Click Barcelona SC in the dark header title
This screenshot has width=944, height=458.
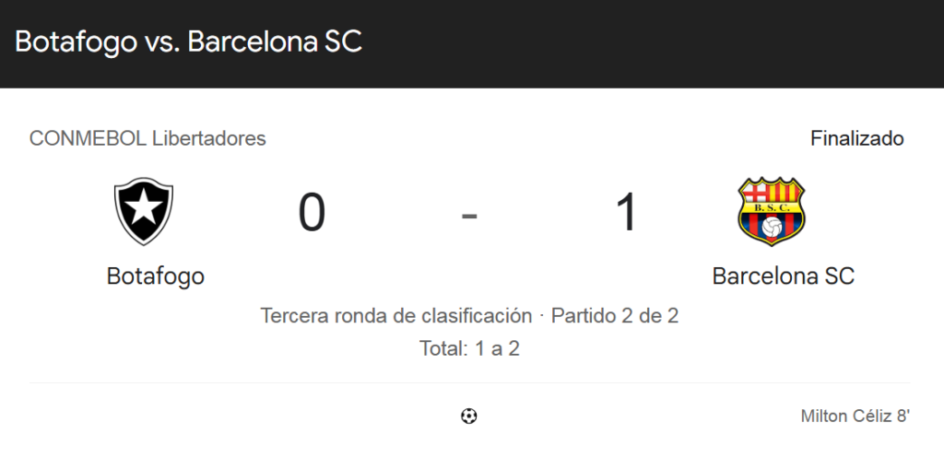(275, 42)
